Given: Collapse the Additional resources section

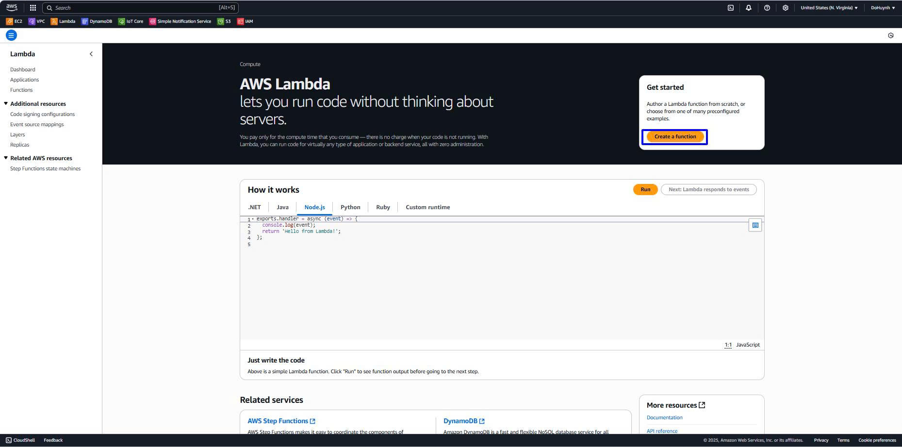Looking at the screenshot, I should coord(6,104).
